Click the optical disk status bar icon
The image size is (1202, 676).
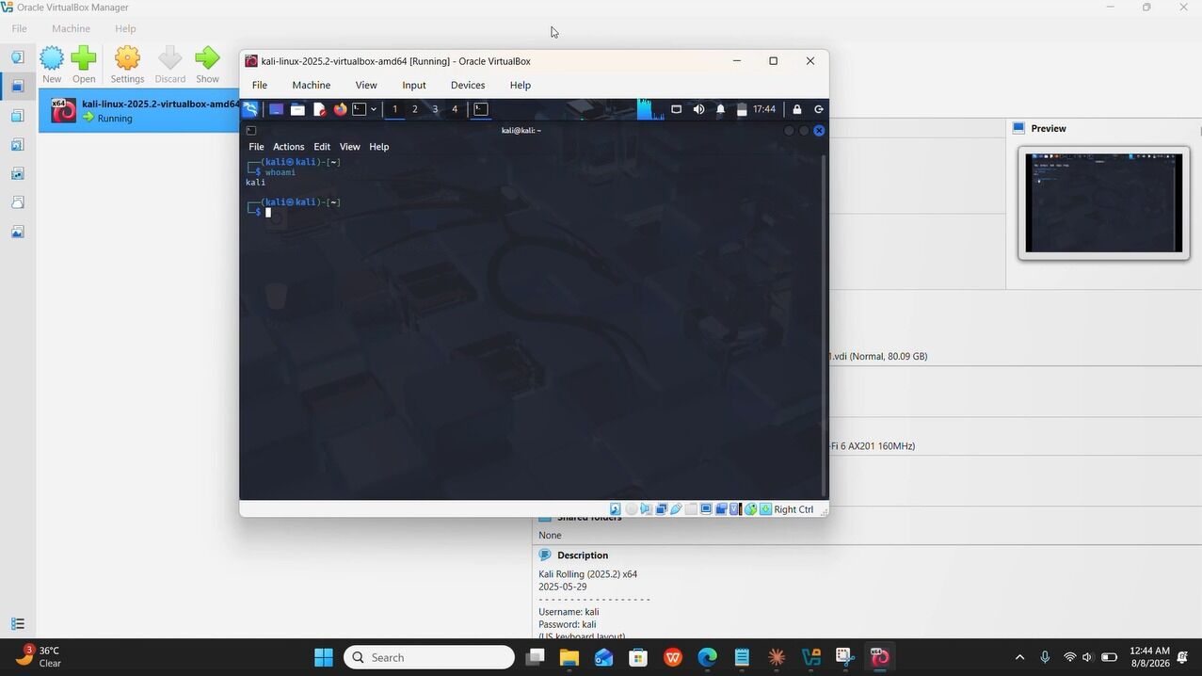point(631,509)
